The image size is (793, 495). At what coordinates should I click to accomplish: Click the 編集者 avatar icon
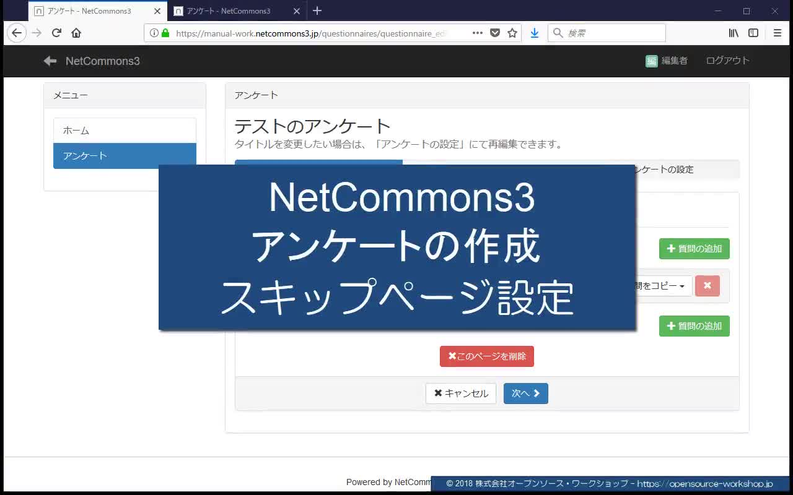click(x=651, y=61)
